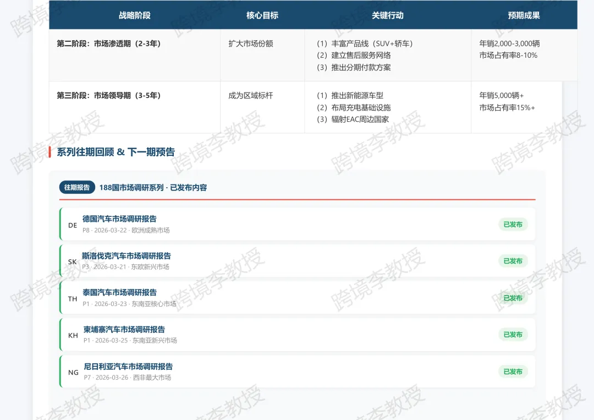Click 已发布 badge on Slovakia report

[x=513, y=261]
